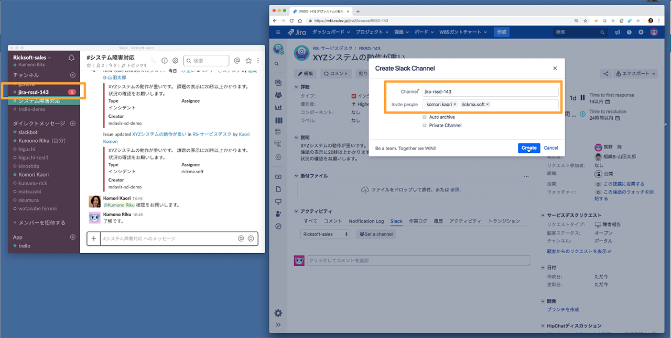Close the Create Slack Channel dialog
The width and height of the screenshot is (671, 338).
(555, 68)
